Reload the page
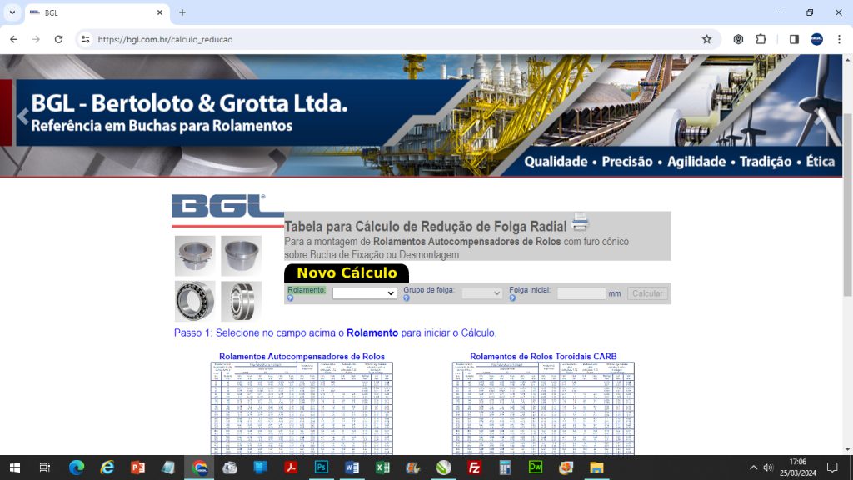 pos(59,39)
